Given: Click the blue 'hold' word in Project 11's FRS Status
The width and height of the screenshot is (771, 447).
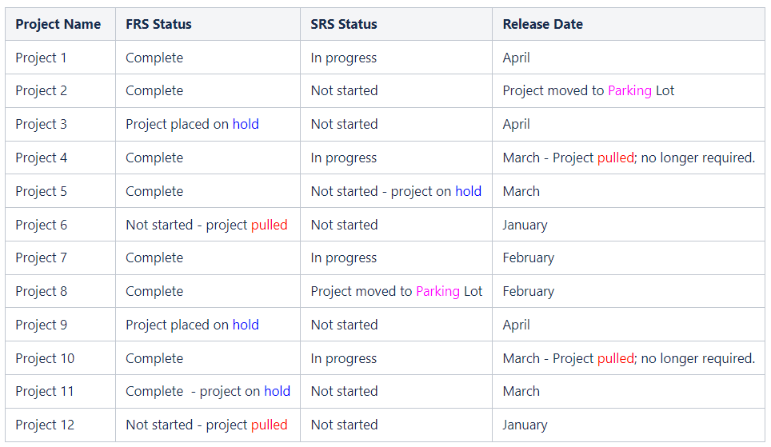Looking at the screenshot, I should coord(278,391).
